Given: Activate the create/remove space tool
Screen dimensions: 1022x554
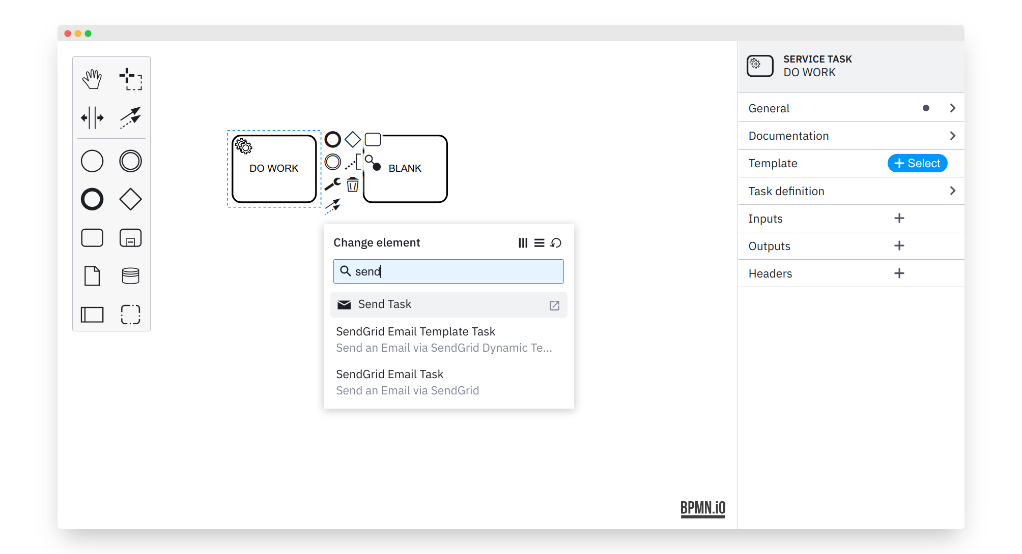Looking at the screenshot, I should pyautogui.click(x=92, y=118).
